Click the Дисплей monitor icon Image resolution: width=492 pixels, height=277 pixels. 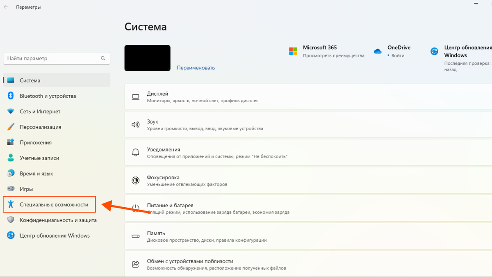point(135,97)
